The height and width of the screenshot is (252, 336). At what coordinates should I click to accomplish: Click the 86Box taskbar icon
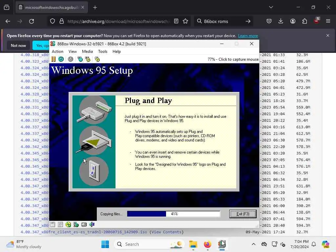point(222,244)
